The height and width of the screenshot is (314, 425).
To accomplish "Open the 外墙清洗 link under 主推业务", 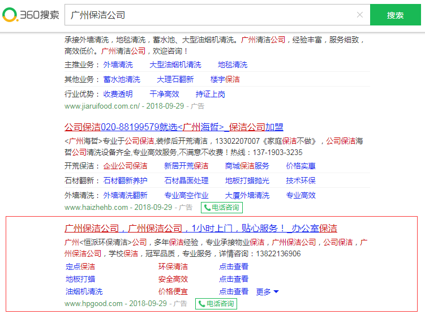I will pos(118,64).
